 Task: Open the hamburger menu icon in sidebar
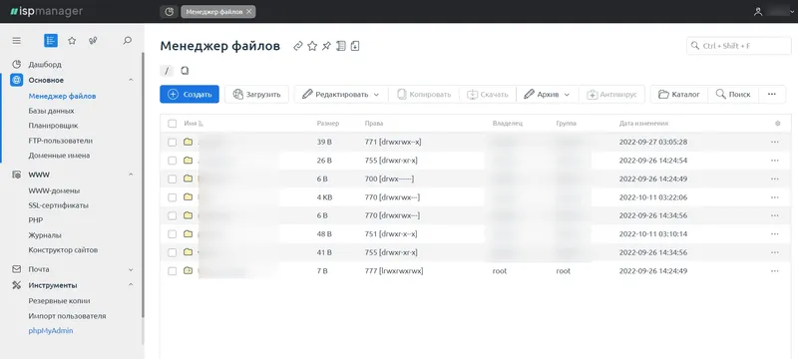tap(17, 41)
